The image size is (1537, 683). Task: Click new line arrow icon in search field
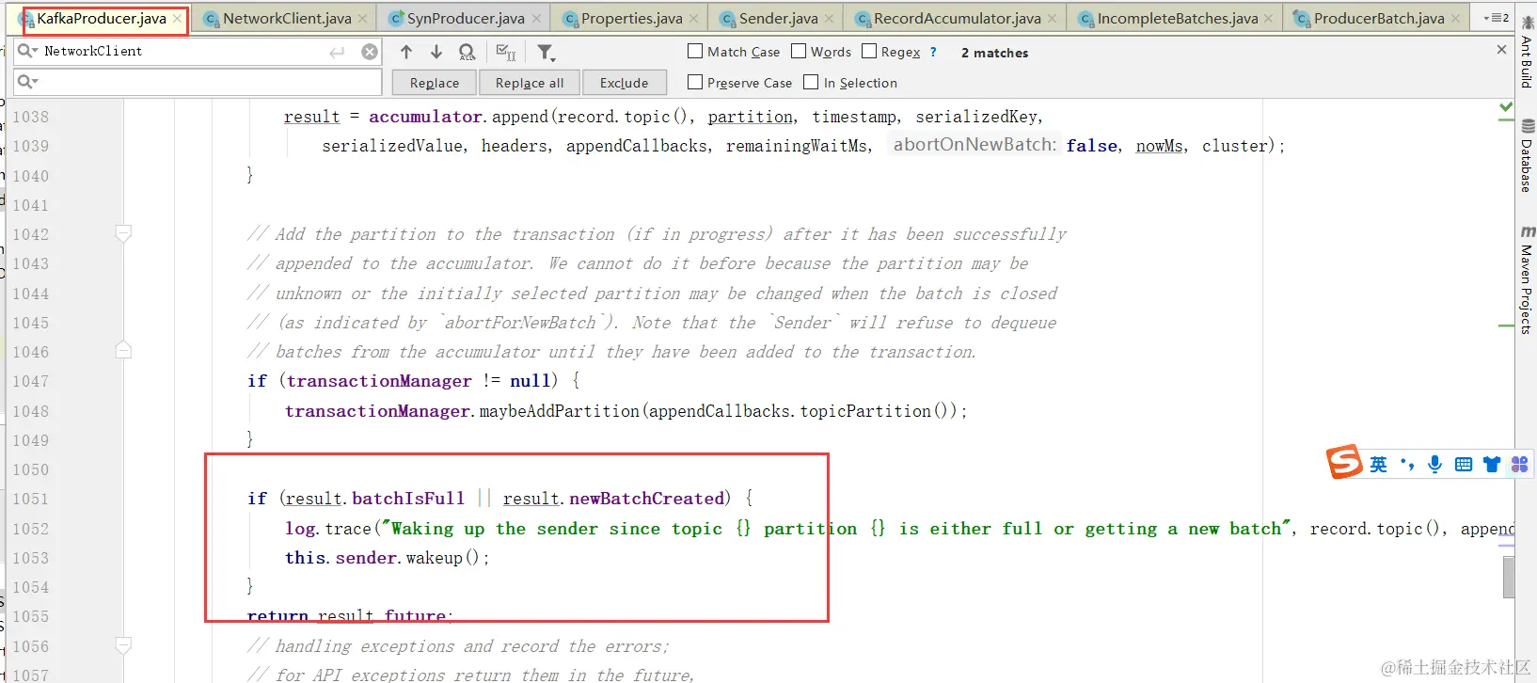[337, 53]
